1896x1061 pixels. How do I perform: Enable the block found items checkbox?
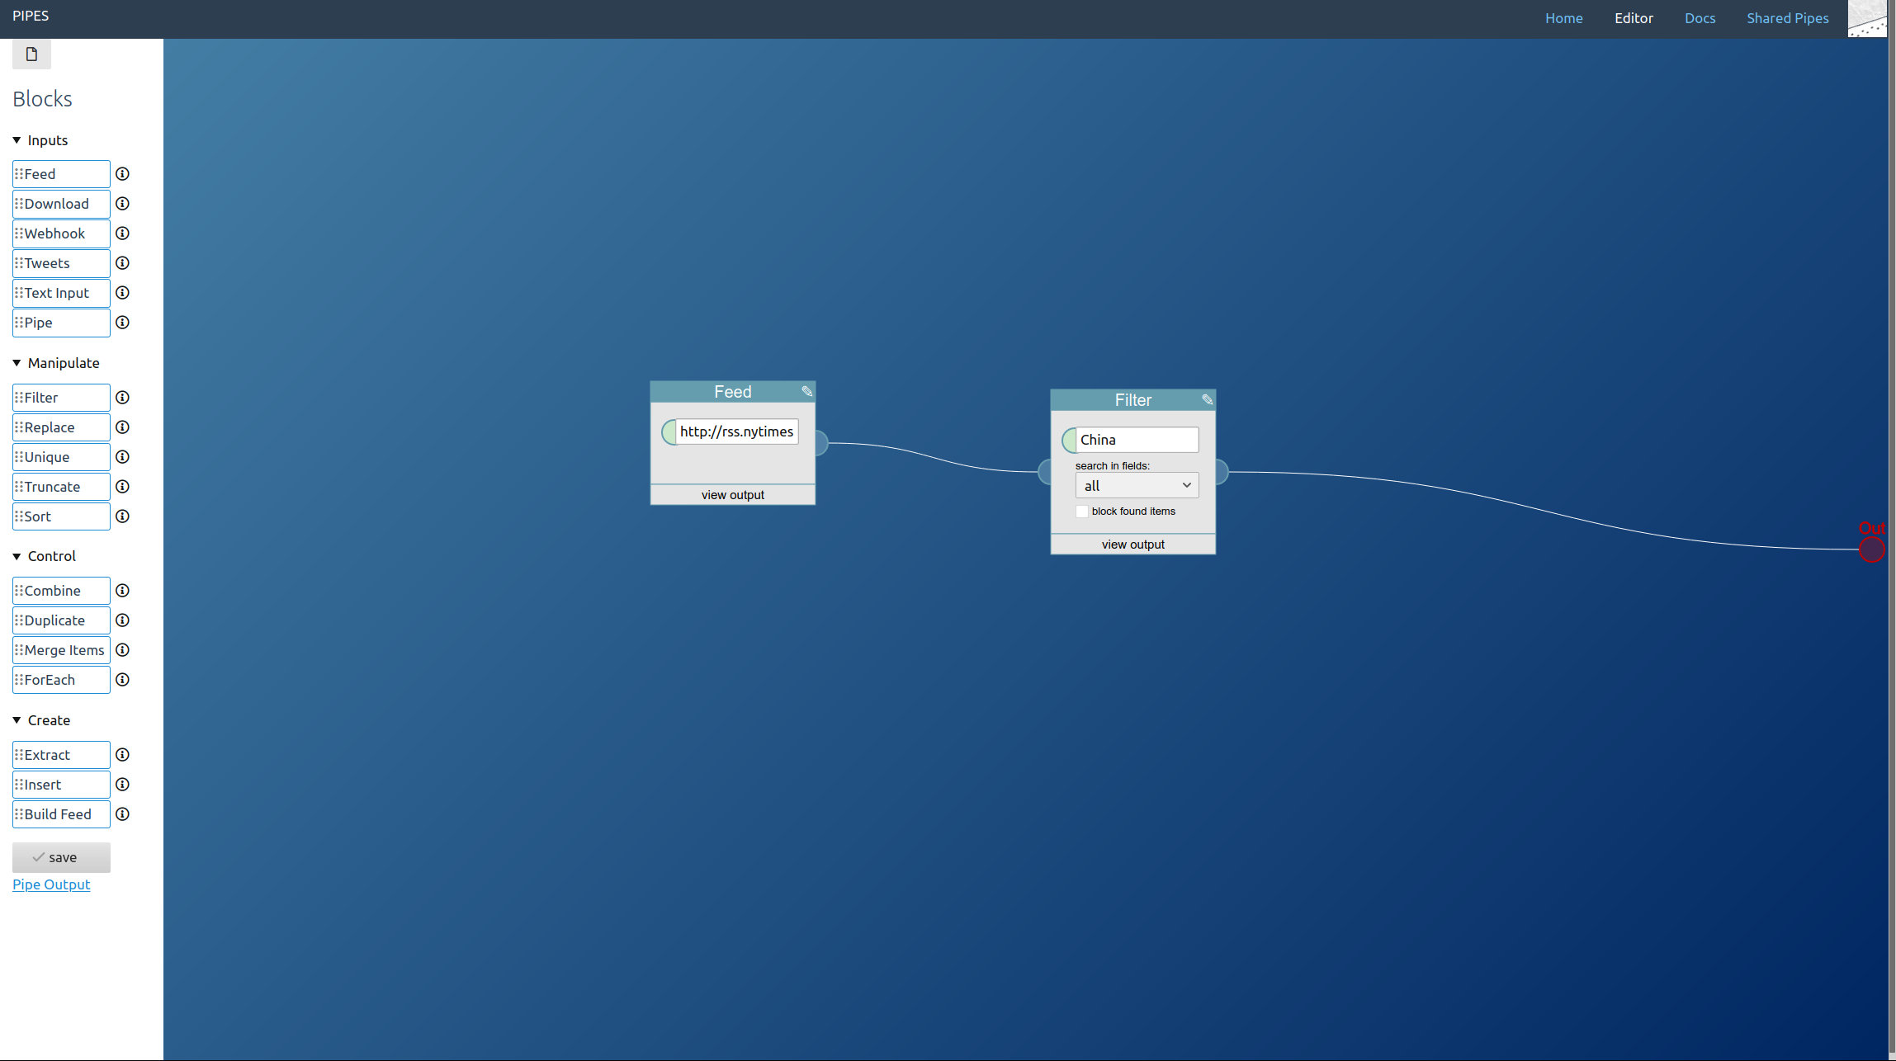coord(1081,512)
